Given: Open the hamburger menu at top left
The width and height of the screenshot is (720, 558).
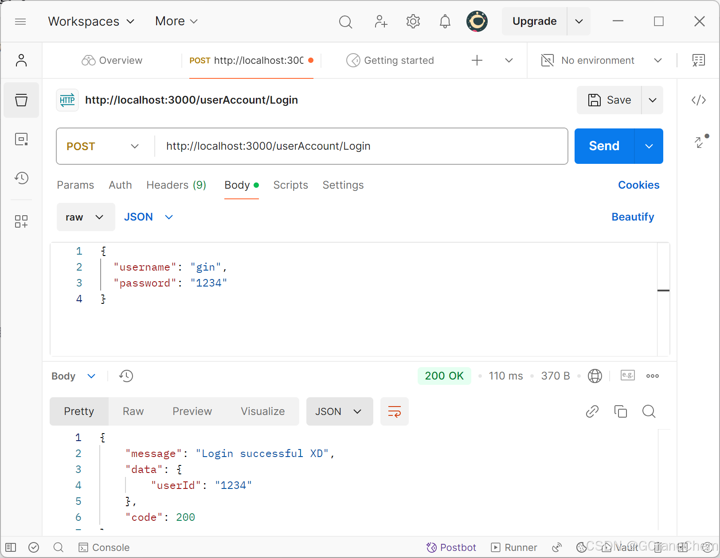Looking at the screenshot, I should click(x=20, y=21).
